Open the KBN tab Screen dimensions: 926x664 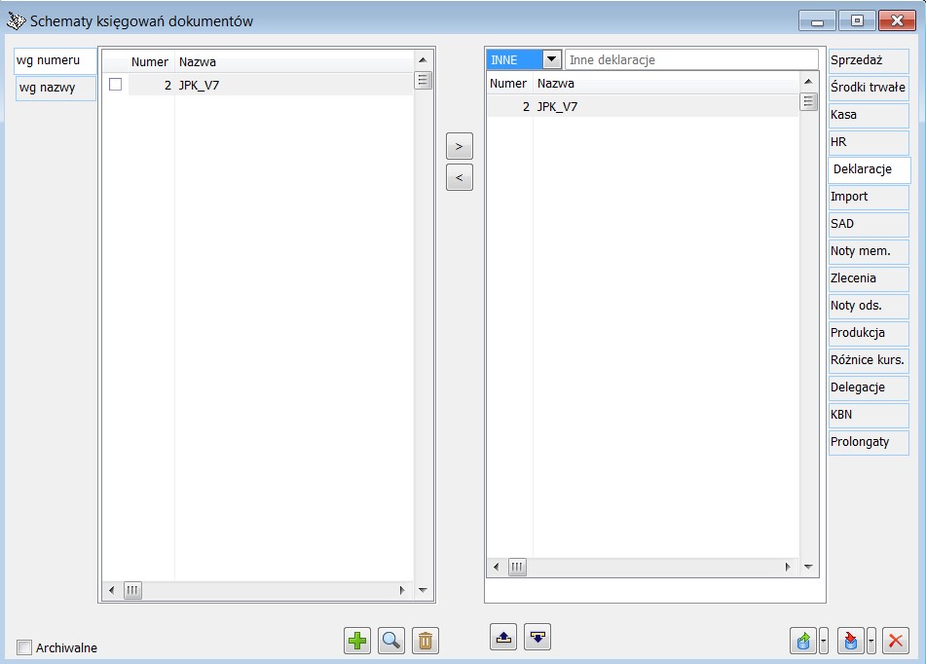click(869, 415)
